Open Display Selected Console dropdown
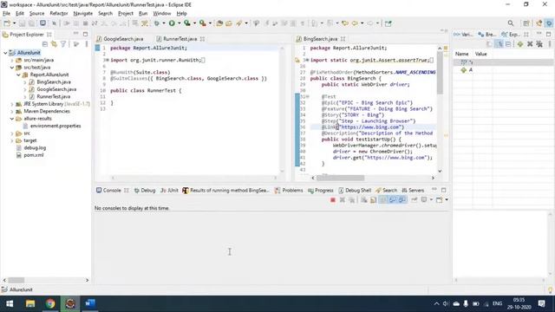The width and height of the screenshot is (555, 312). (x=431, y=200)
